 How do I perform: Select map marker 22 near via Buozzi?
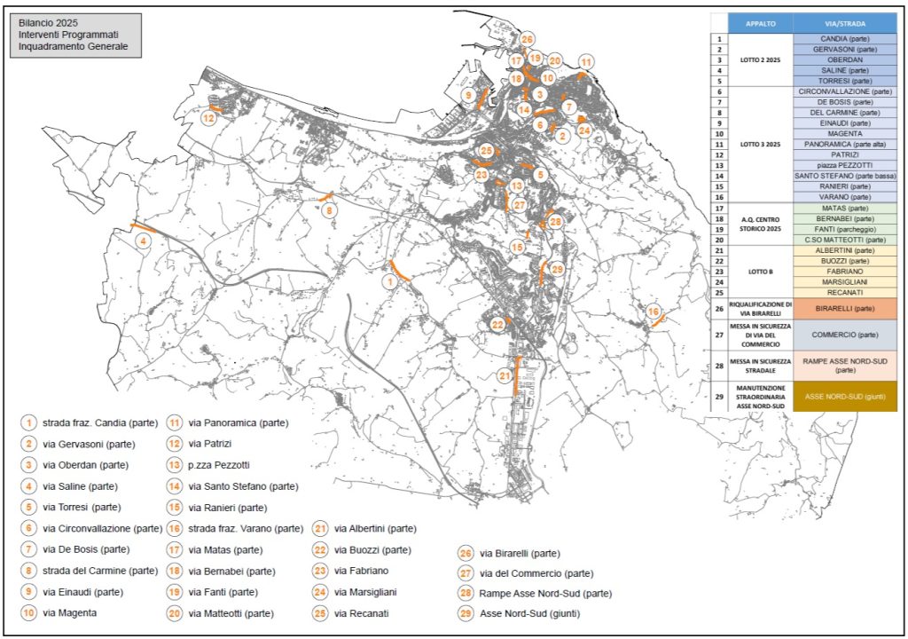coord(497,324)
